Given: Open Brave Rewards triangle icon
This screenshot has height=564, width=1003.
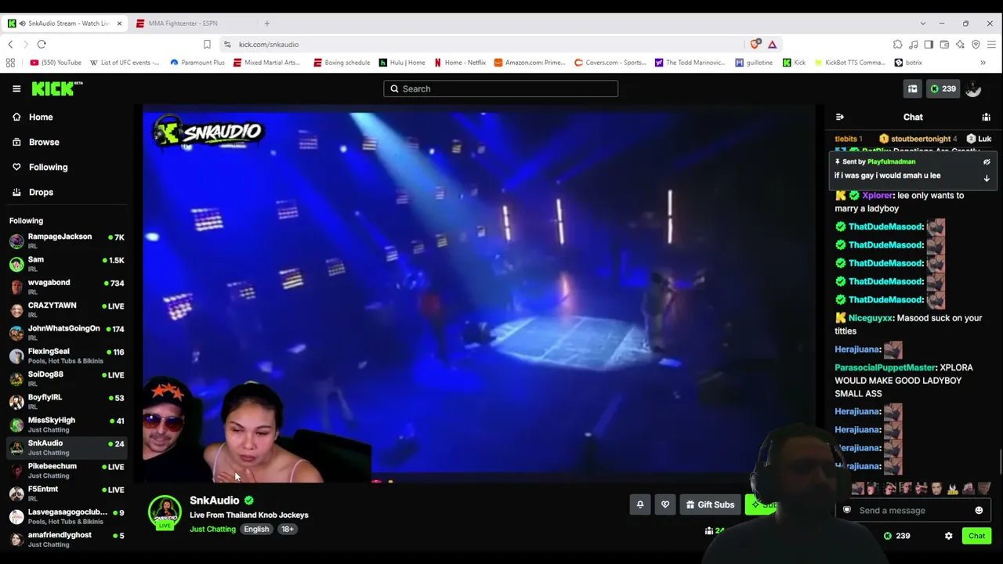Looking at the screenshot, I should [772, 45].
